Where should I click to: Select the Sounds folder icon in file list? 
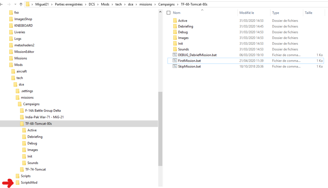[175, 49]
